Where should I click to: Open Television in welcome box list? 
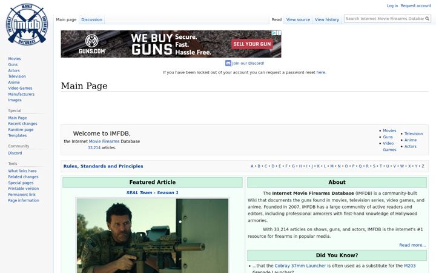[x=414, y=133]
